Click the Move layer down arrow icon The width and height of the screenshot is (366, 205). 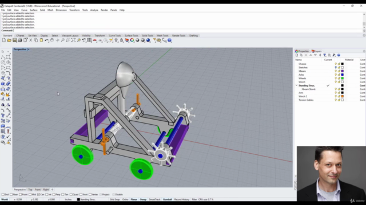click(x=315, y=55)
